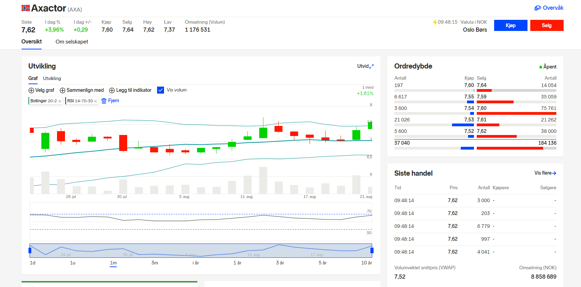Click the trade row with quantity 4 041
The width and height of the screenshot is (581, 287).
[475, 252]
